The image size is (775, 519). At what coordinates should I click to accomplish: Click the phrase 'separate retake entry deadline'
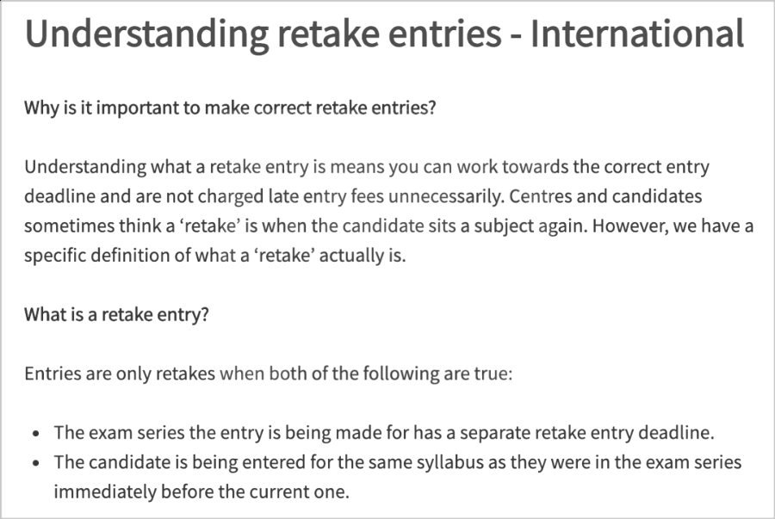tap(587, 433)
